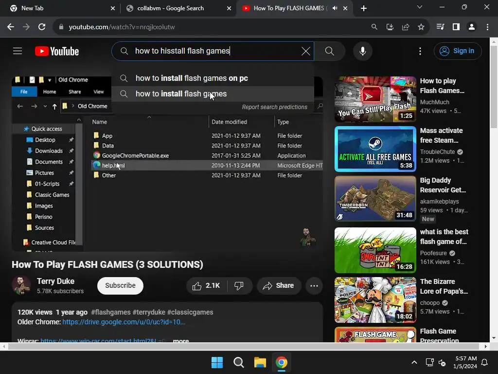
Task: Open tab search dropdown chevron
Action: pos(420,7)
